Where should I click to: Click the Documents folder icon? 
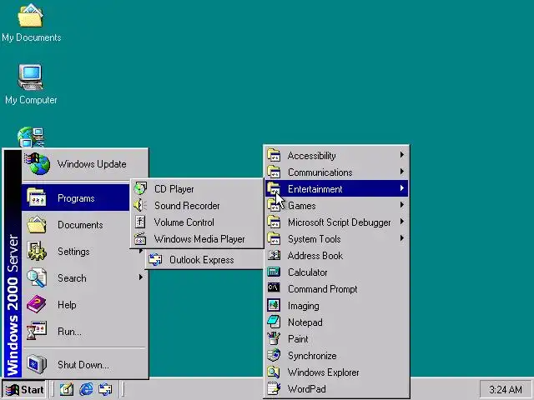(37, 224)
